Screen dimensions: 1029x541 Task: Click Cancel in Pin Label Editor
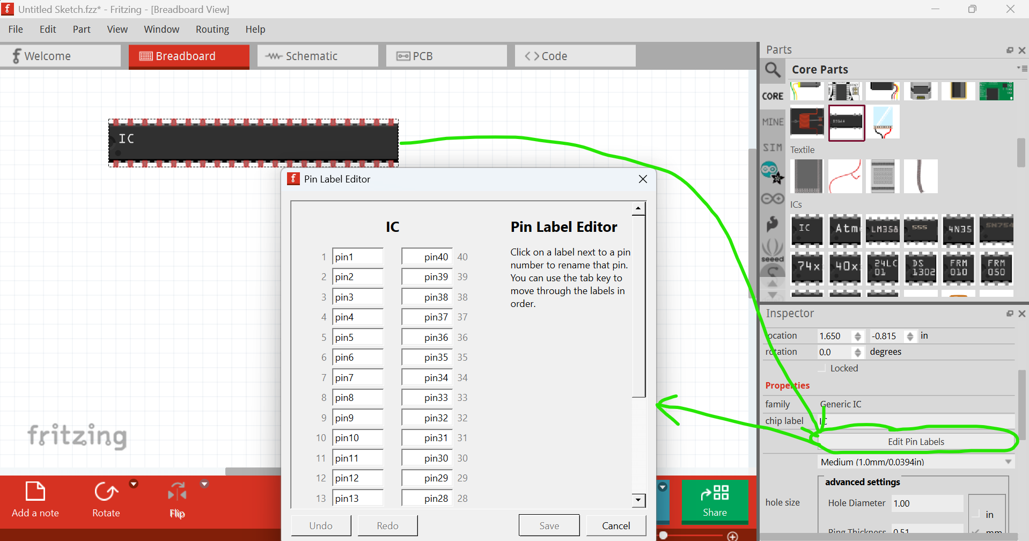click(x=616, y=525)
